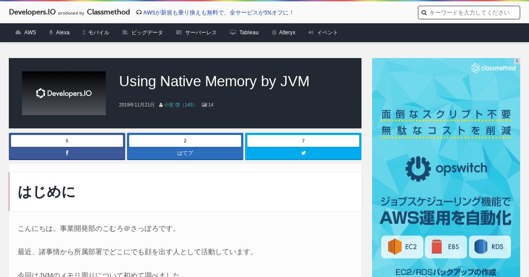Open the AWS 5% off announcement link
The height and width of the screenshot is (277, 529).
tap(218, 13)
